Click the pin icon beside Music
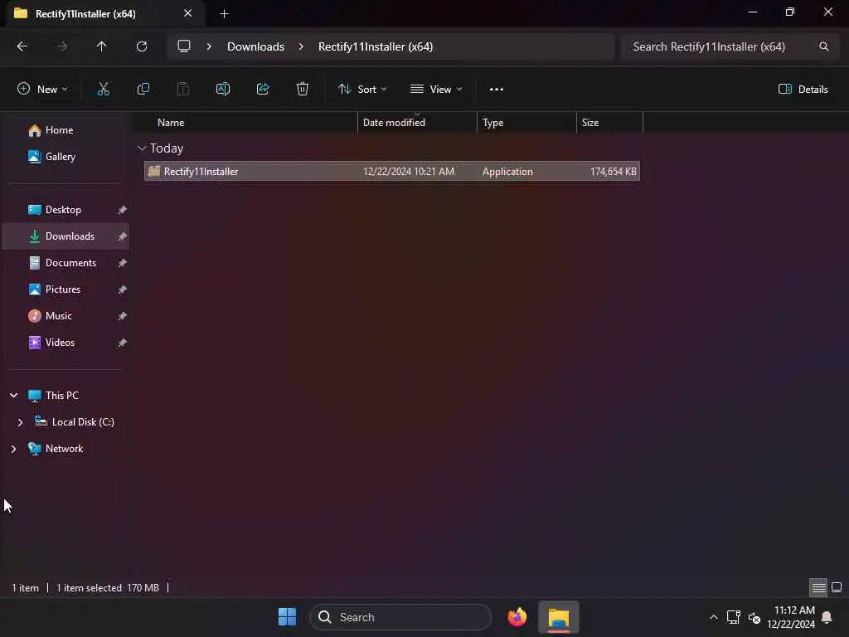 [123, 316]
